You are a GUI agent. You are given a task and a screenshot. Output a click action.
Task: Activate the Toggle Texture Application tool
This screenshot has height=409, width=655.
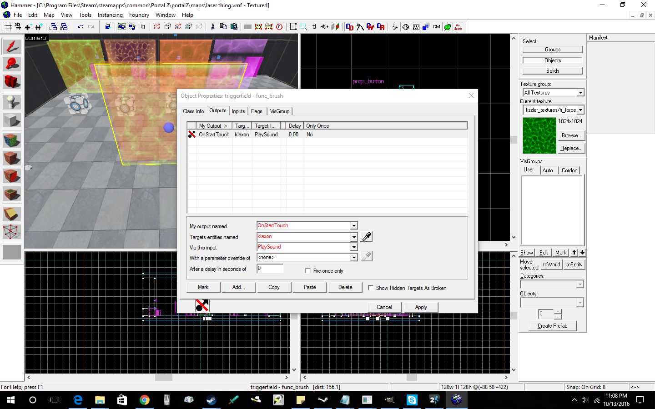click(12, 140)
